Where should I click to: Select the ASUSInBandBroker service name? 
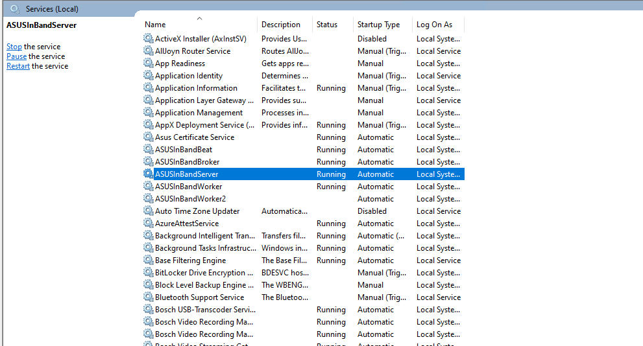(x=187, y=162)
